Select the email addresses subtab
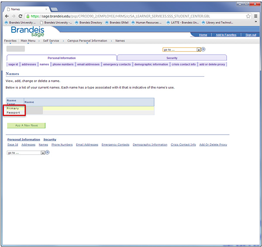Image resolution: width=262 pixels, height=247 pixels. [88, 64]
